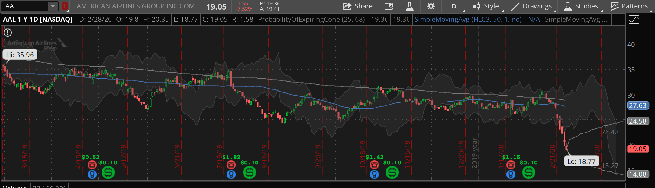Click the blue lightbulb icon under $1.82
The height and width of the screenshot is (188, 655).
pos(231,174)
